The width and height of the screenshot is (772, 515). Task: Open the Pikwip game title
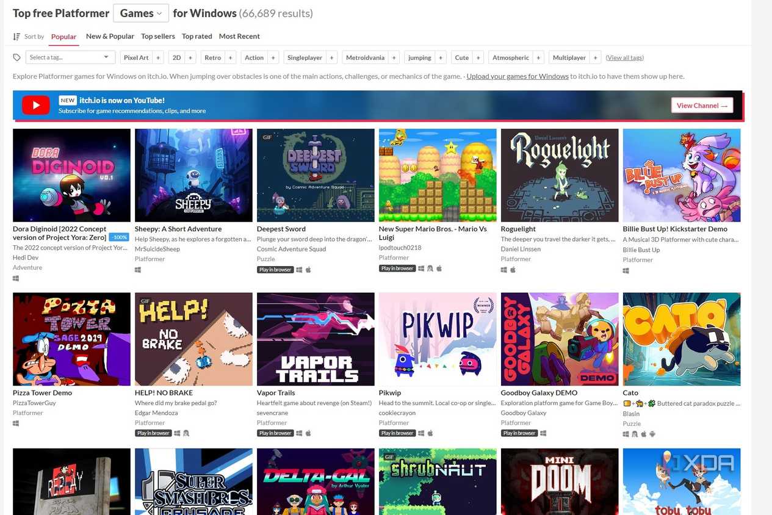click(390, 392)
